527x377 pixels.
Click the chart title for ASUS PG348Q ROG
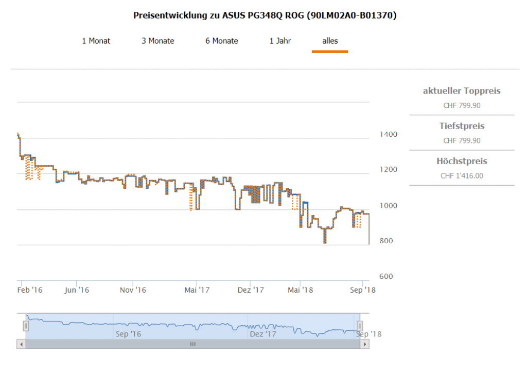coord(265,15)
